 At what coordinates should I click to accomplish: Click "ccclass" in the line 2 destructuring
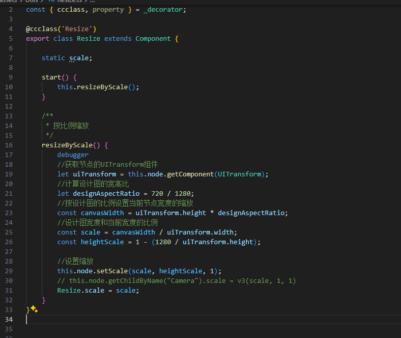[71, 10]
